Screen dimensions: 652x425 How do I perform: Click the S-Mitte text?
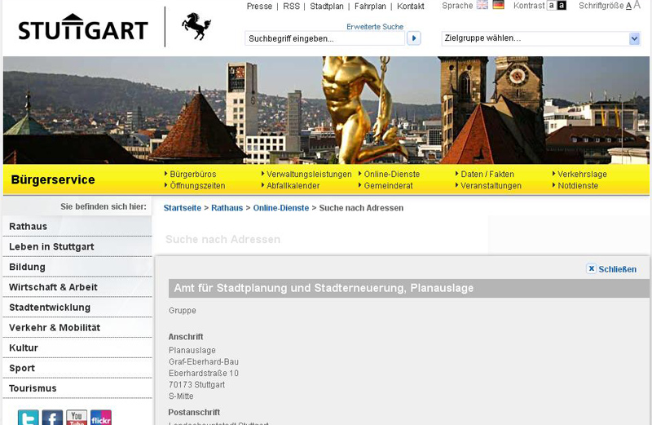[181, 396]
